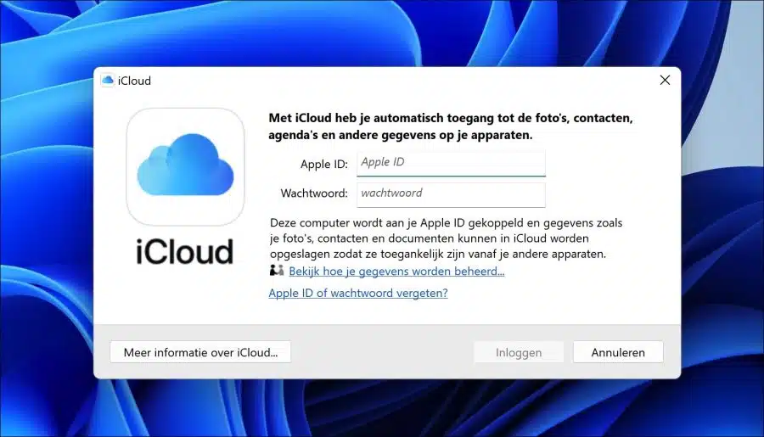Click the people icon beside data management link

tap(277, 271)
